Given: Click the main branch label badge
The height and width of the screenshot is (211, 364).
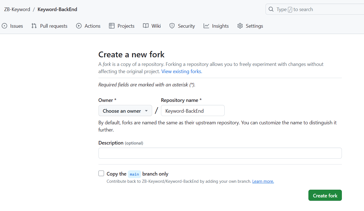Looking at the screenshot, I should [134, 174].
